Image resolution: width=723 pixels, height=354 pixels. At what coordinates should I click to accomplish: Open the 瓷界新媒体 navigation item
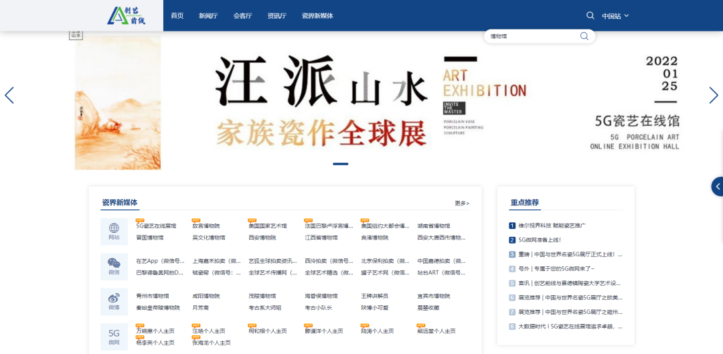[317, 15]
